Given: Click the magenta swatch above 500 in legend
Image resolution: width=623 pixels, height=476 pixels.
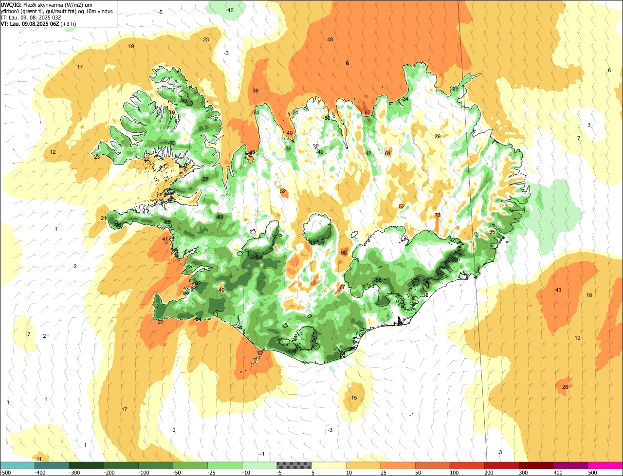Looking at the screenshot, I should (x=605, y=465).
